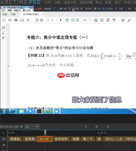
Task: Select the 很多同学... subtitle block
Action: coord(61,139)
